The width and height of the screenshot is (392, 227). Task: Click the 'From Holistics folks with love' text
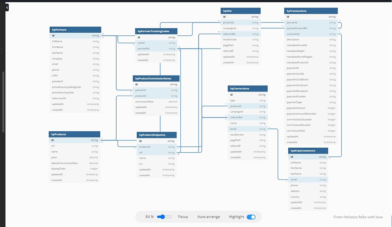point(358,217)
